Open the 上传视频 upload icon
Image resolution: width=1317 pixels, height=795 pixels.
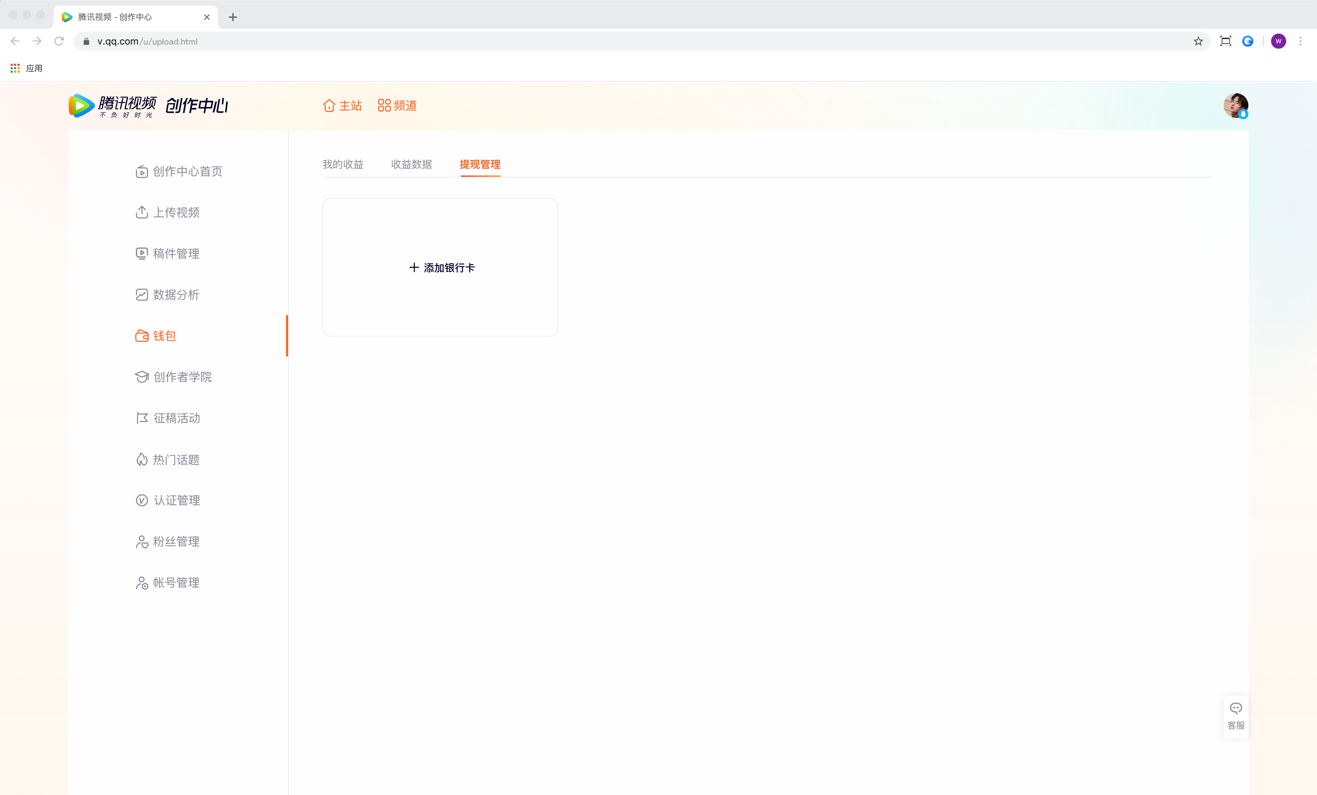coord(142,212)
